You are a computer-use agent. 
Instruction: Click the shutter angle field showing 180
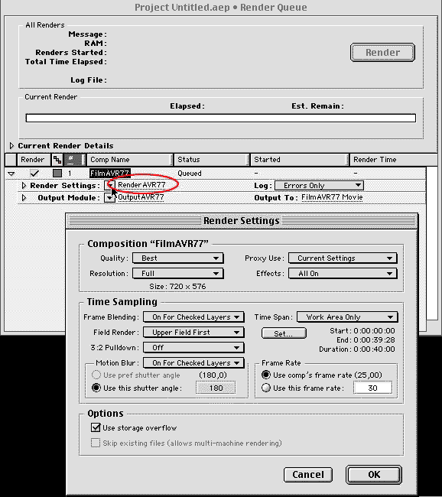click(216, 388)
